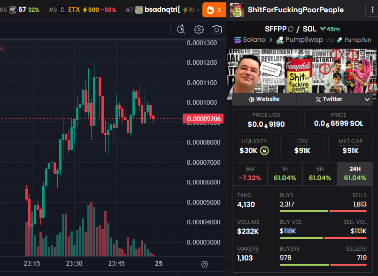
Task: Click the LIQUIDITY $30K value
Action: tap(248, 151)
